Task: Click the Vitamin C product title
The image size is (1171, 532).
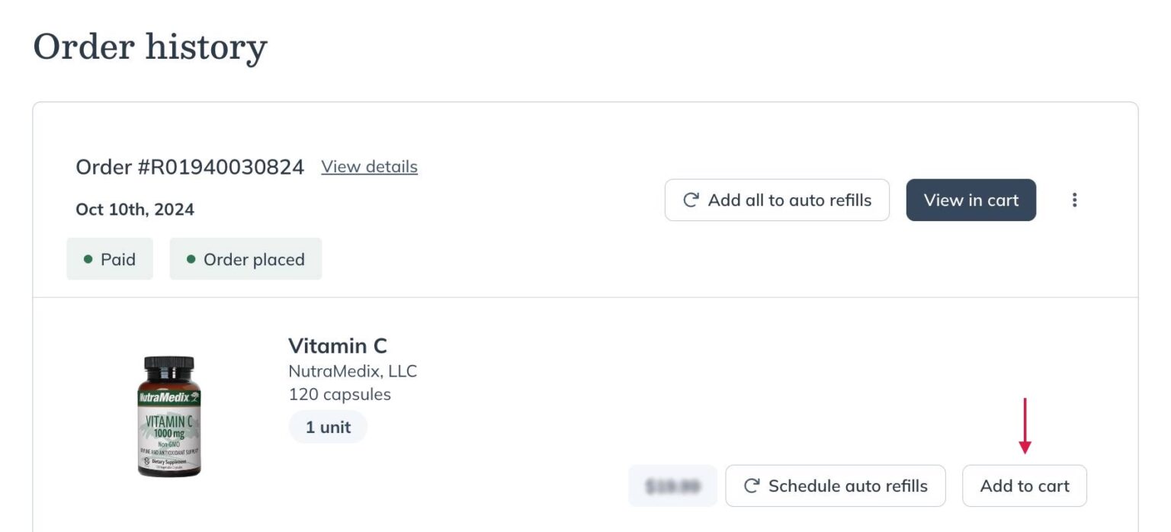Action: click(338, 346)
